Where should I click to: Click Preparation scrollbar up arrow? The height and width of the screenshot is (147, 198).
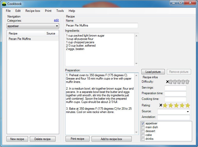136,75
